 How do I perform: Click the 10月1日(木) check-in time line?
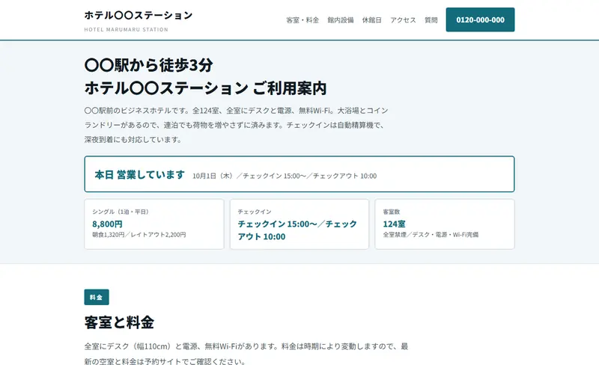click(285, 176)
